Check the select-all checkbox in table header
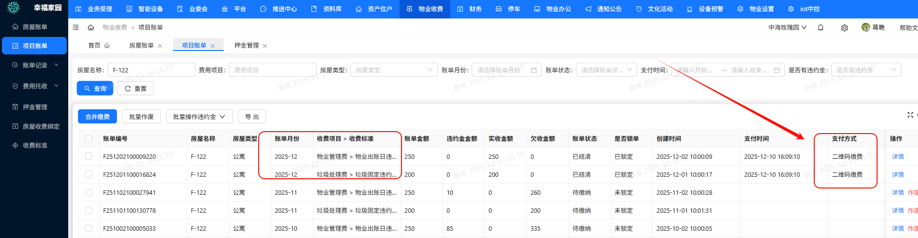Screen dimensions: 918x238 pyautogui.click(x=89, y=139)
